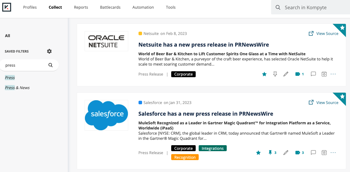350x172 pixels.
Task: Open more options on the Salesforce insight
Action: coord(333,153)
